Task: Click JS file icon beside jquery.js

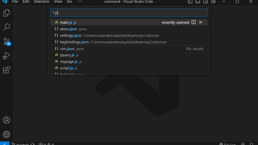Action: click(56, 55)
